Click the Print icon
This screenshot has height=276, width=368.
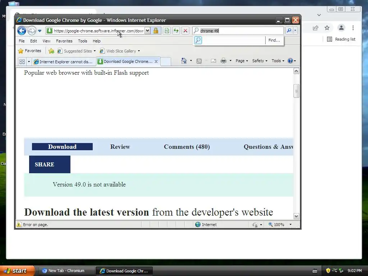[x=224, y=61]
